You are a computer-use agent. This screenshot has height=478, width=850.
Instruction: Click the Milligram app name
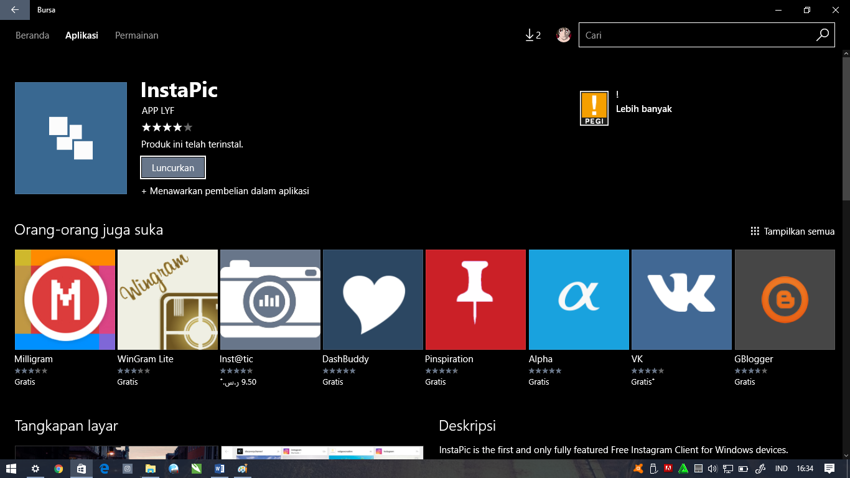coord(34,359)
